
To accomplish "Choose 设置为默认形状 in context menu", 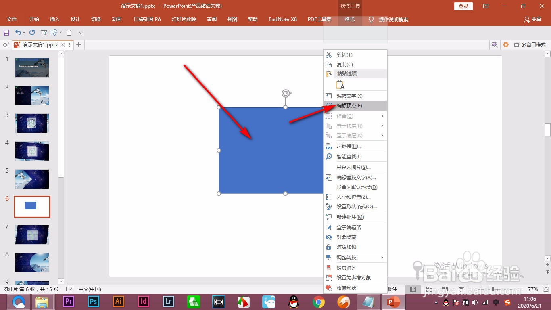I will 355,187.
